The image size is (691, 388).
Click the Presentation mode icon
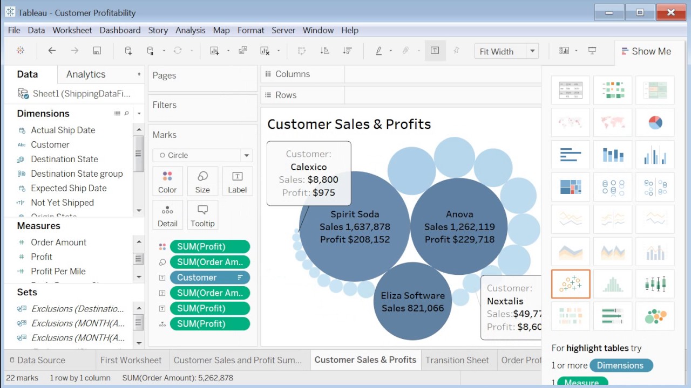592,51
